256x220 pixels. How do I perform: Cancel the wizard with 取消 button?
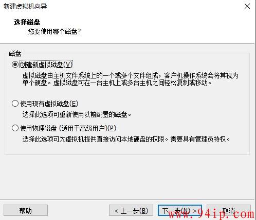pyautogui.click(x=229, y=210)
